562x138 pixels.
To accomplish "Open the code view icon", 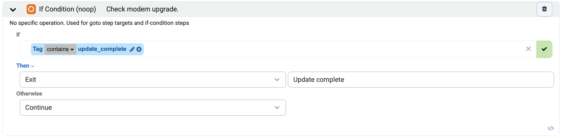I will [551, 128].
